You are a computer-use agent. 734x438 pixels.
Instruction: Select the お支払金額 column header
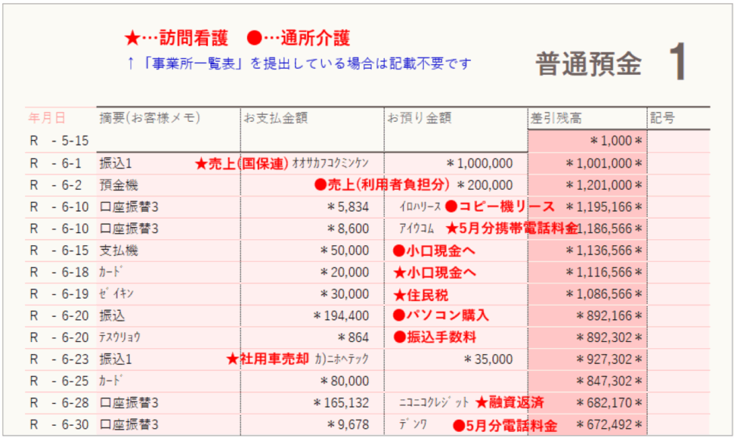point(276,118)
